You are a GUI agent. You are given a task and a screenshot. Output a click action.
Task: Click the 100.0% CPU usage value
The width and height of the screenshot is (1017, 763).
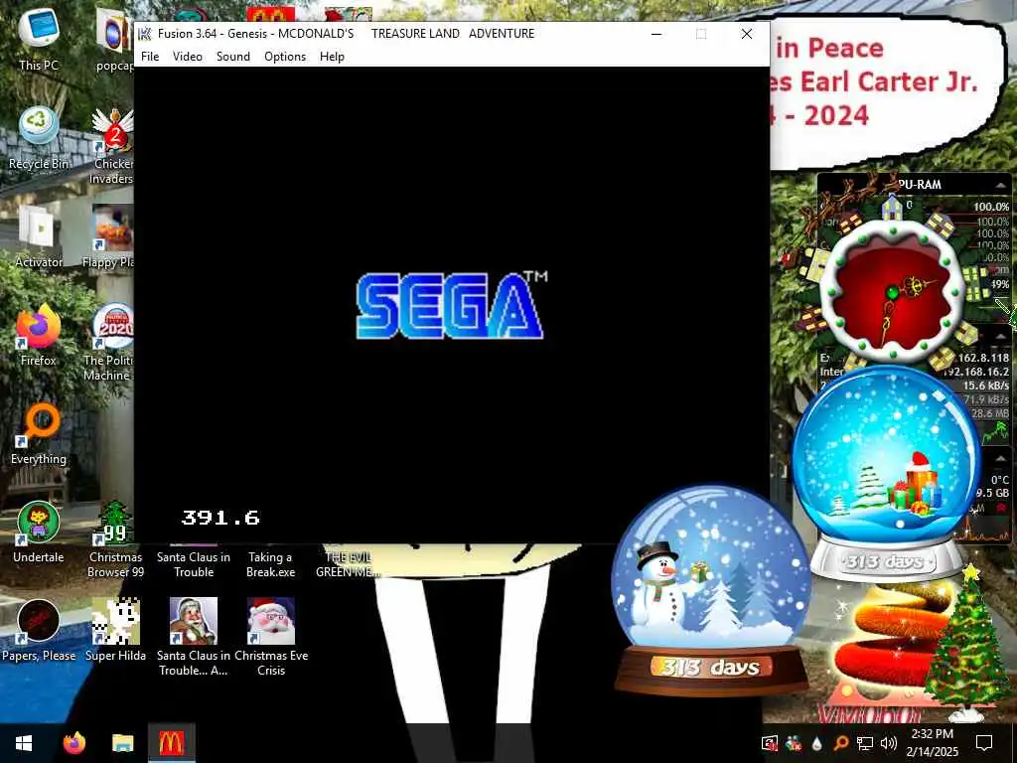991,207
